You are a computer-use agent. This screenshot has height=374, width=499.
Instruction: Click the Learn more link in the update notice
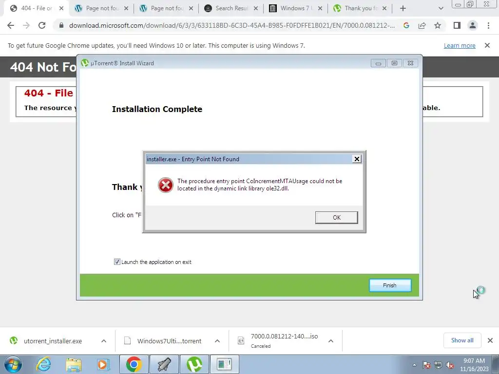pos(460,45)
